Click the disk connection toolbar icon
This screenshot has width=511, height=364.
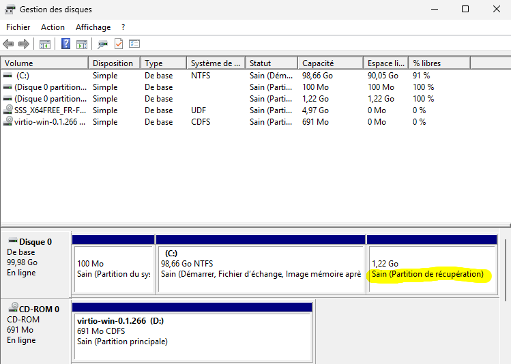pyautogui.click(x=102, y=44)
